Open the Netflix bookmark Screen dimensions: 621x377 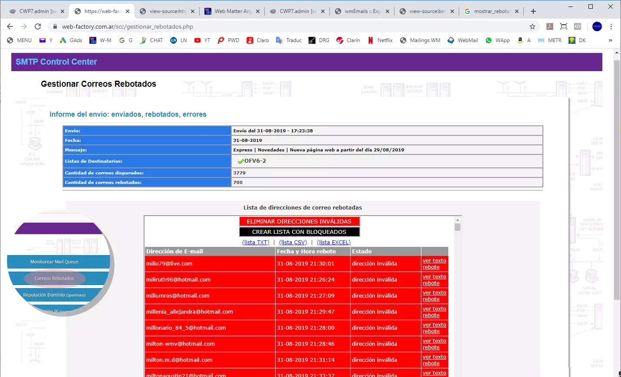pyautogui.click(x=380, y=40)
